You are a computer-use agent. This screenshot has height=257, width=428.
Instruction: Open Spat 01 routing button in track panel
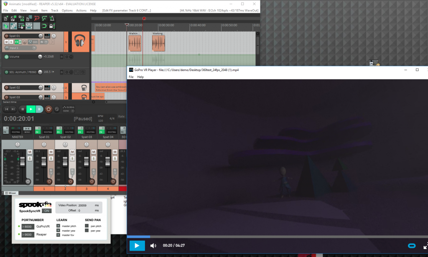[x=47, y=36]
